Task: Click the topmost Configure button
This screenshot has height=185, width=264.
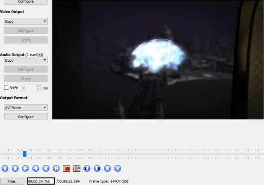Action: coord(26,2)
